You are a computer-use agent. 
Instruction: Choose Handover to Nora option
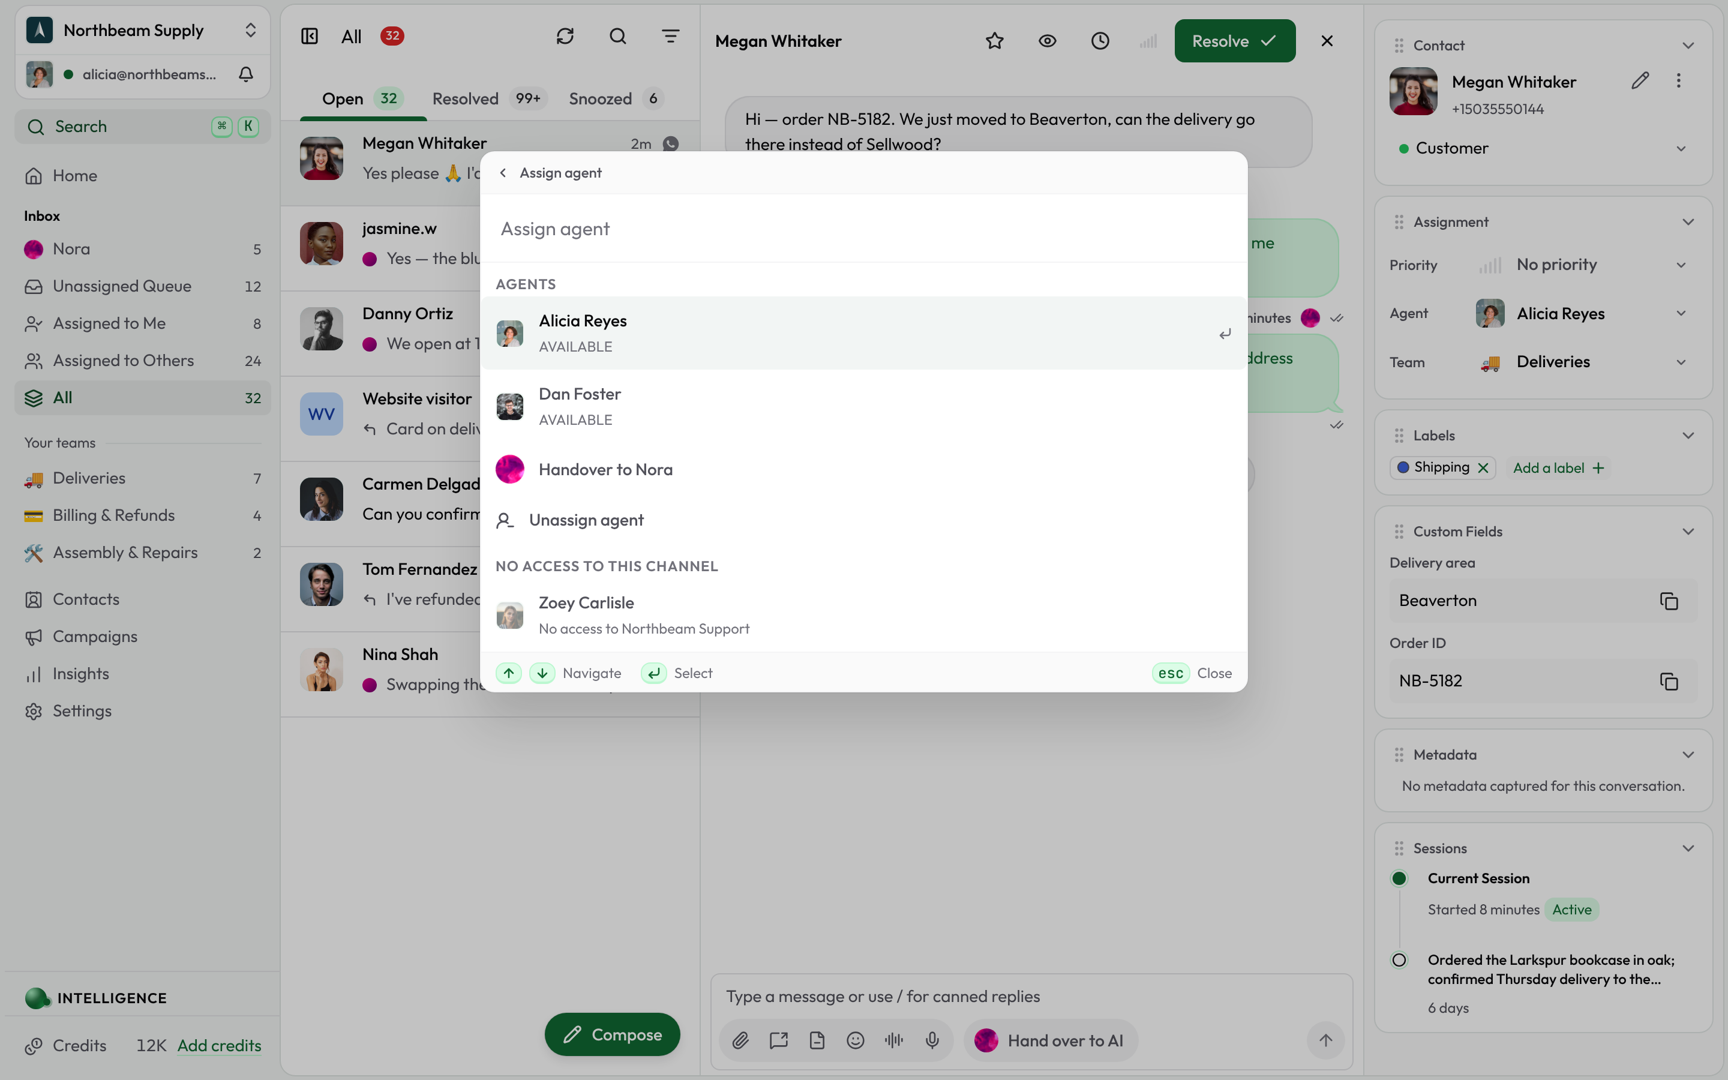[864, 469]
